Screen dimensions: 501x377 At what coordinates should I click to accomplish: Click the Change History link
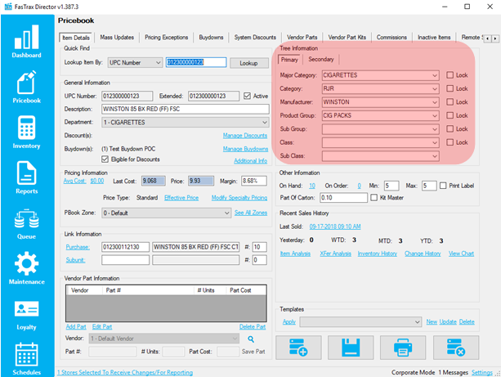[x=423, y=254]
